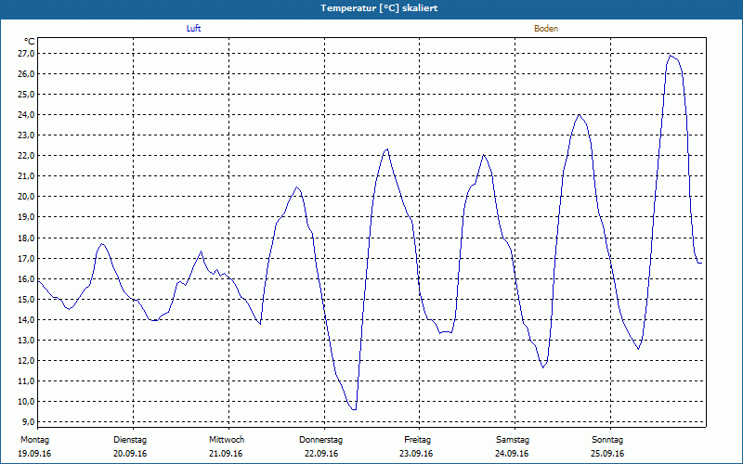The height and width of the screenshot is (464, 743).
Task: Click the 14,0 axis value
Action: point(26,319)
